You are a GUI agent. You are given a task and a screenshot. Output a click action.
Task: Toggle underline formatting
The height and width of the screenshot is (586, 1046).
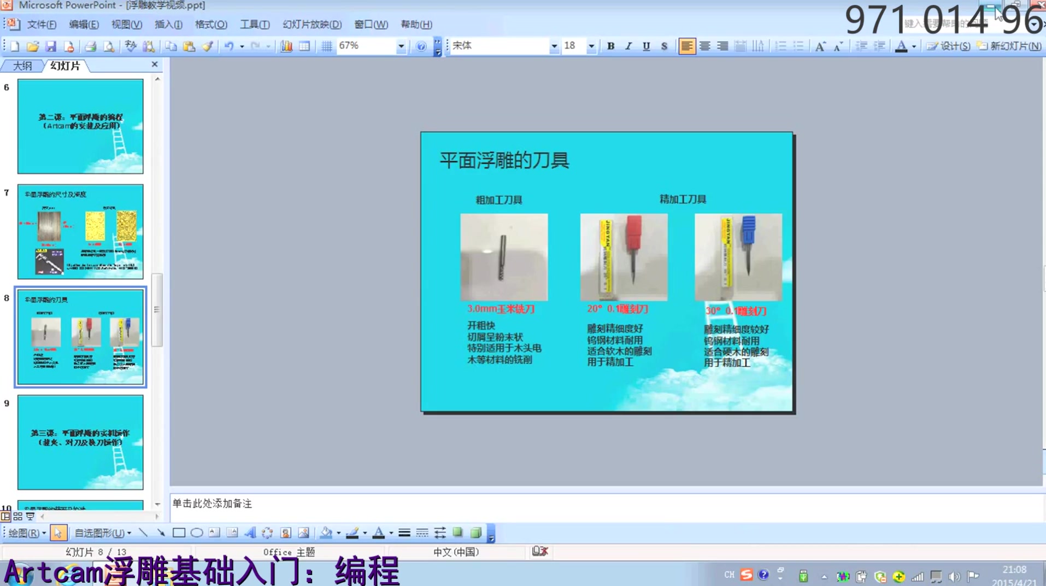pyautogui.click(x=645, y=46)
